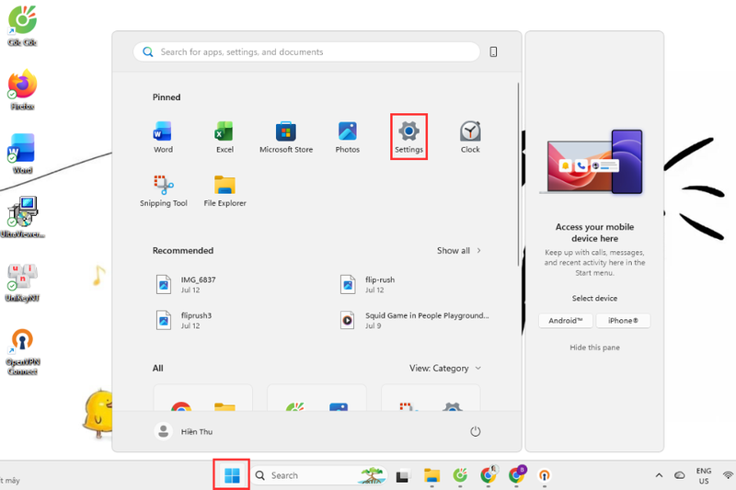
Task: Click the taskbar Search box
Action: [x=320, y=475]
